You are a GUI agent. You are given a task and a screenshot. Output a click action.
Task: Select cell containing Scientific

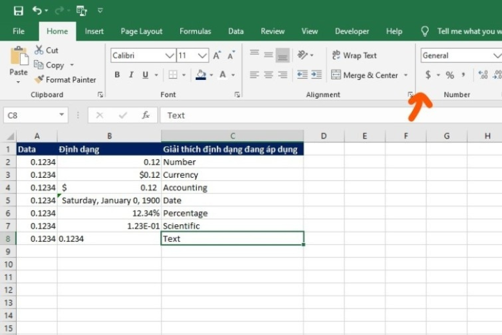tap(232, 226)
